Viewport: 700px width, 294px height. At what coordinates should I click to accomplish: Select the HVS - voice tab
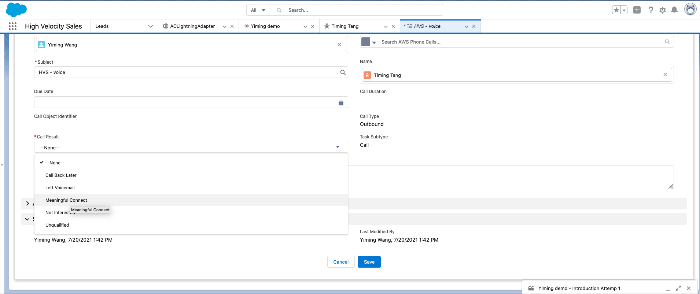coord(427,26)
